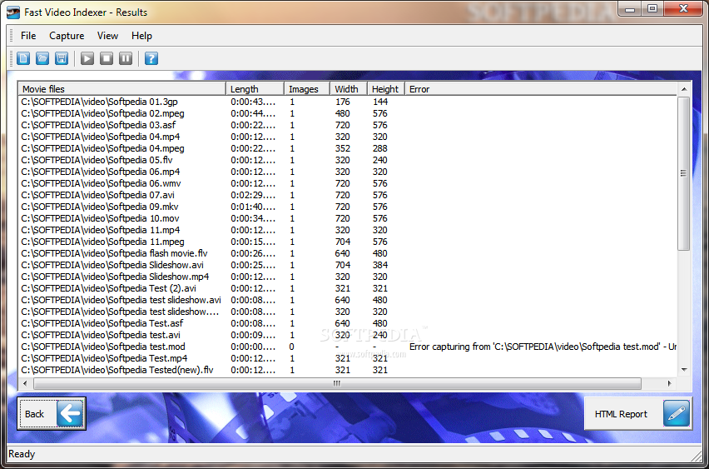Sort by the Height column header
The image size is (709, 469).
(385, 89)
